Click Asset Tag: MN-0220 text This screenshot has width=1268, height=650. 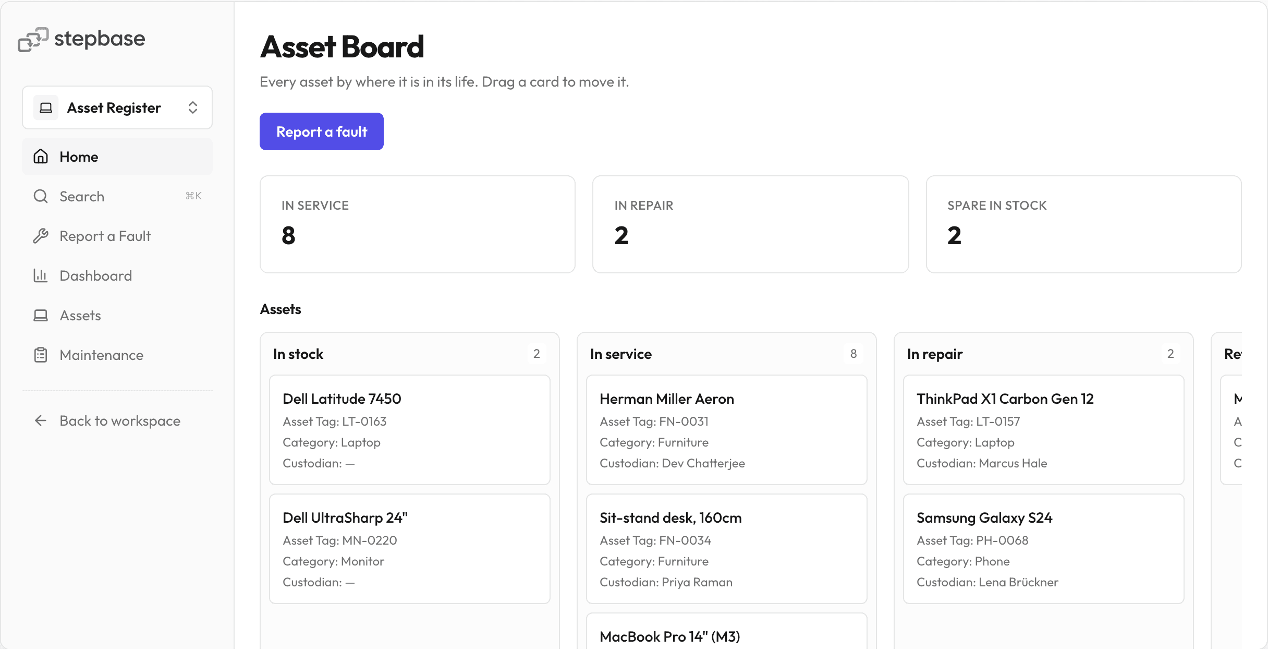340,540
